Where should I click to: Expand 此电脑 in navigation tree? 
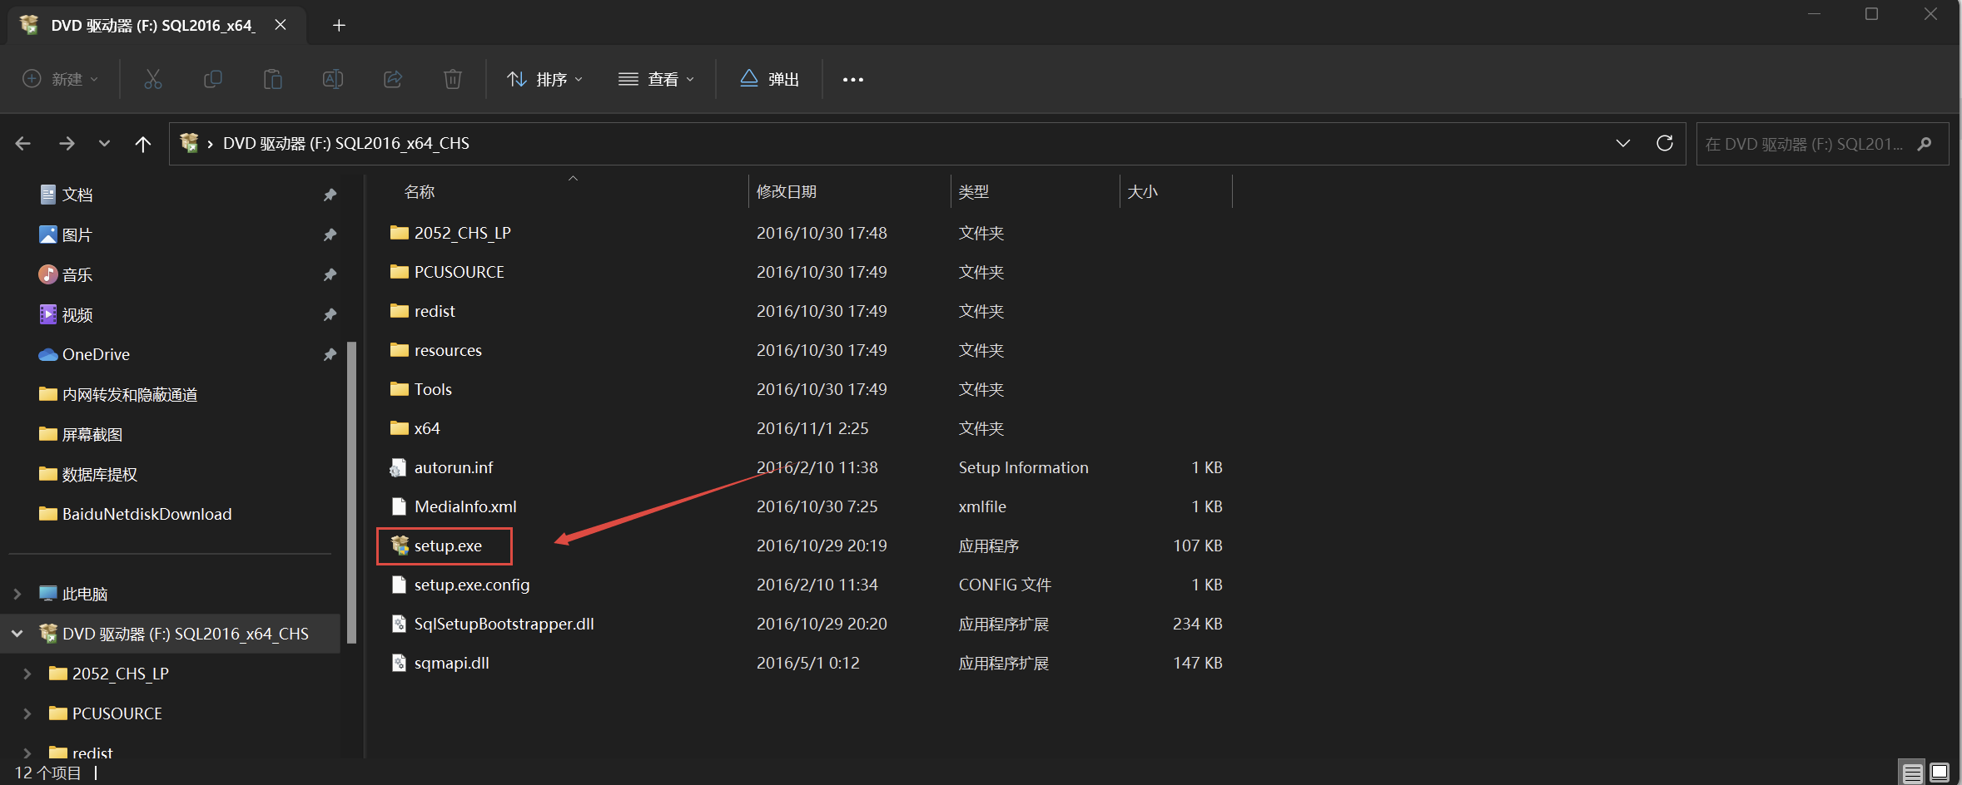(x=17, y=594)
